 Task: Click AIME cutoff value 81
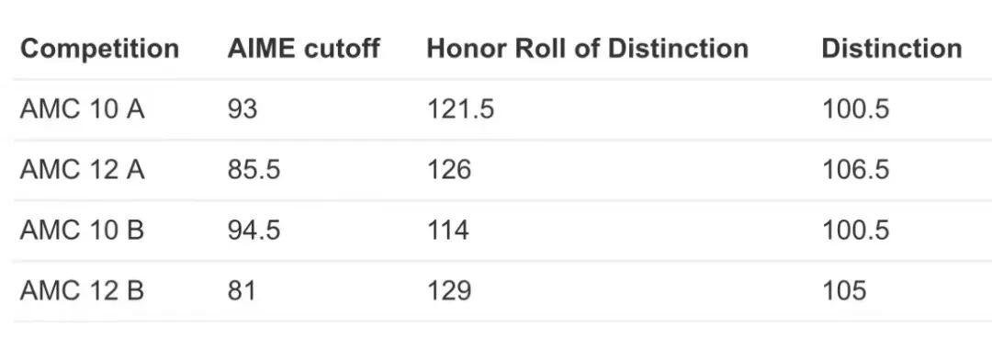coord(242,291)
